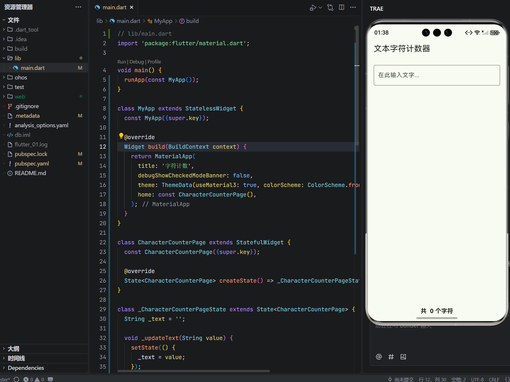Run or debug via the play icon
Screen dimensions: 510x382
tap(313, 8)
